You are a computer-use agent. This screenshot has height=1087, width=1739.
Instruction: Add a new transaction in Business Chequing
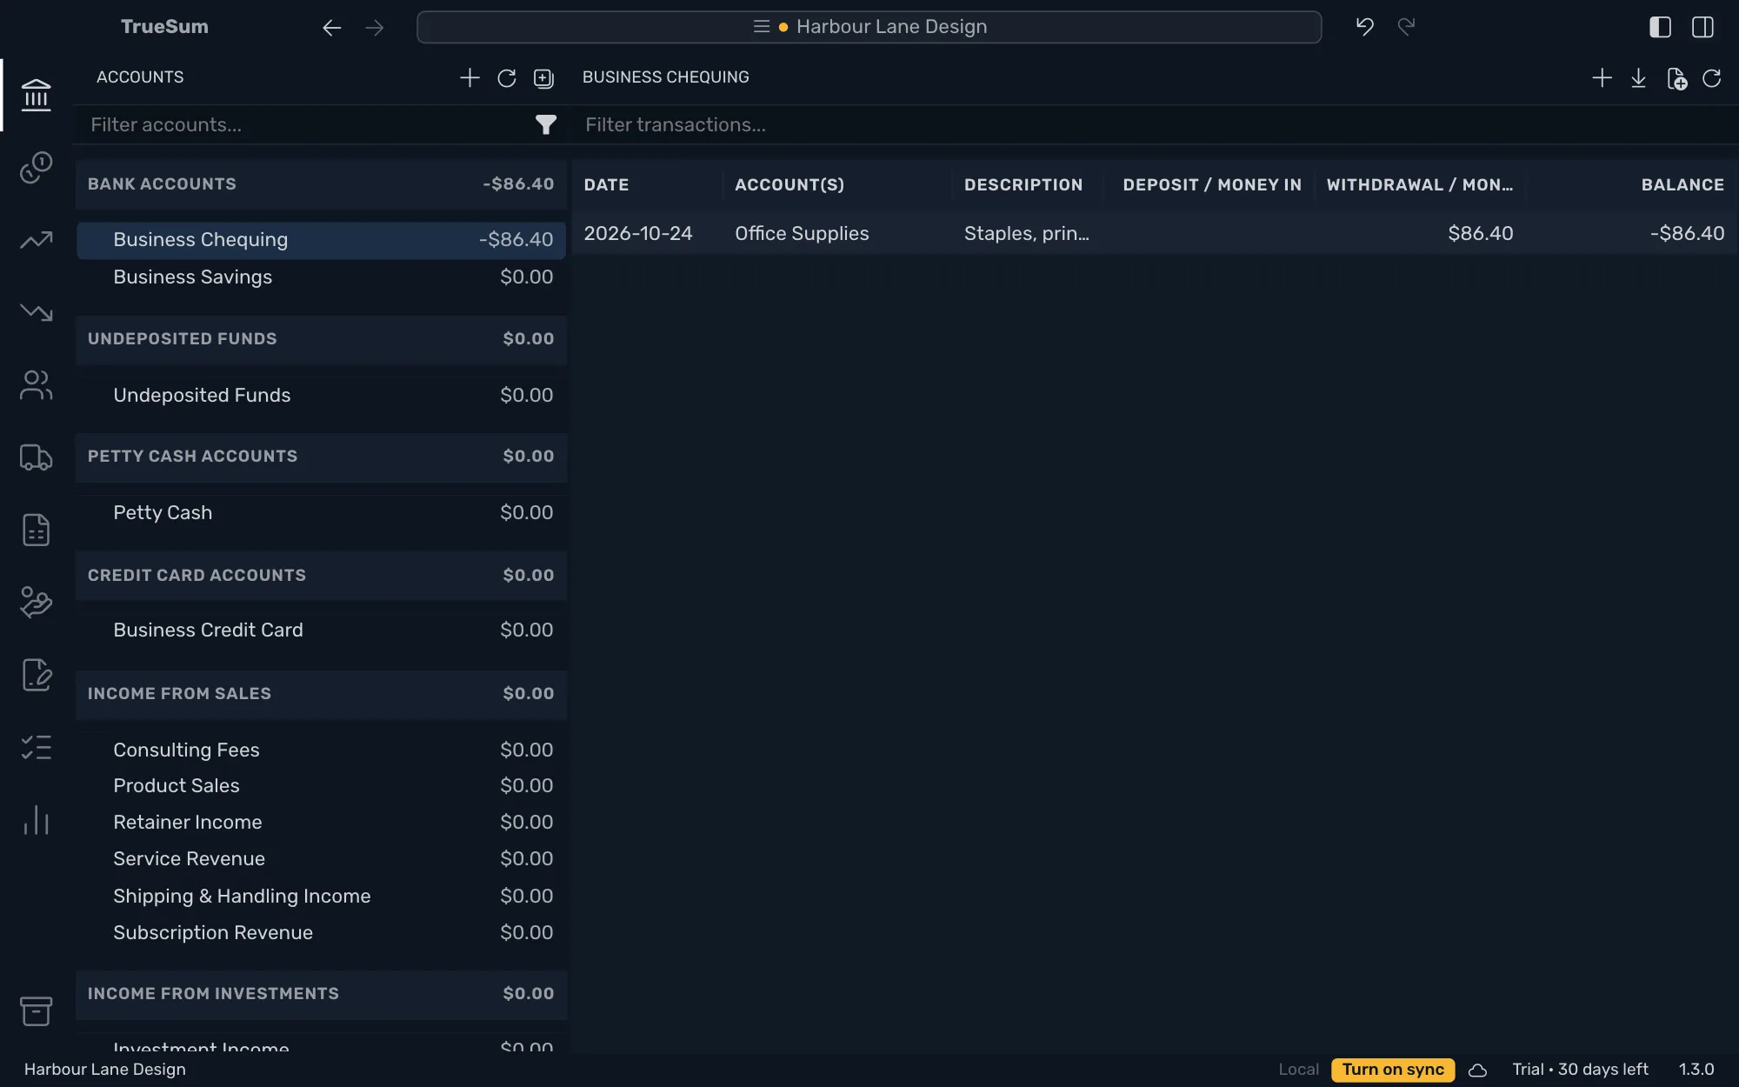pyautogui.click(x=1602, y=78)
